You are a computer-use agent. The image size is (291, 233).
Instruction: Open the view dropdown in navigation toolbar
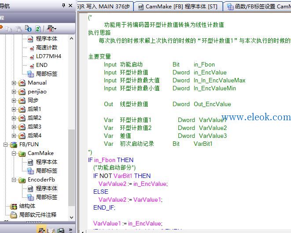[x=52, y=29]
